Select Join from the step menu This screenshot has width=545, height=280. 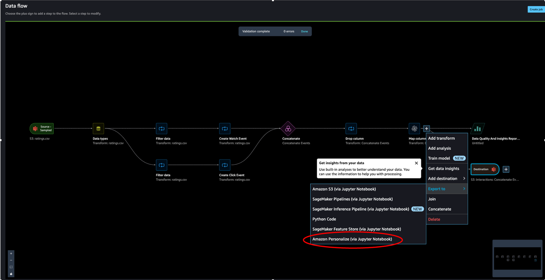pos(447,199)
